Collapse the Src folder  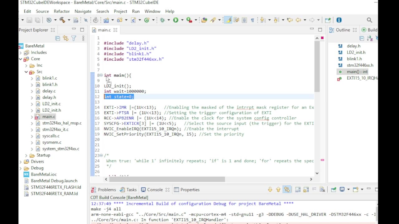[x=26, y=72]
